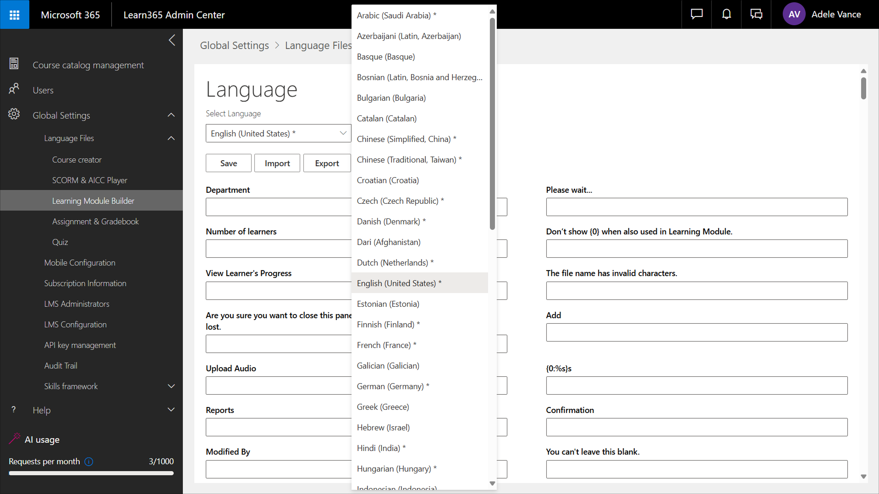Open the Microsoft 365 app launcher
This screenshot has width=879, height=494.
point(15,15)
